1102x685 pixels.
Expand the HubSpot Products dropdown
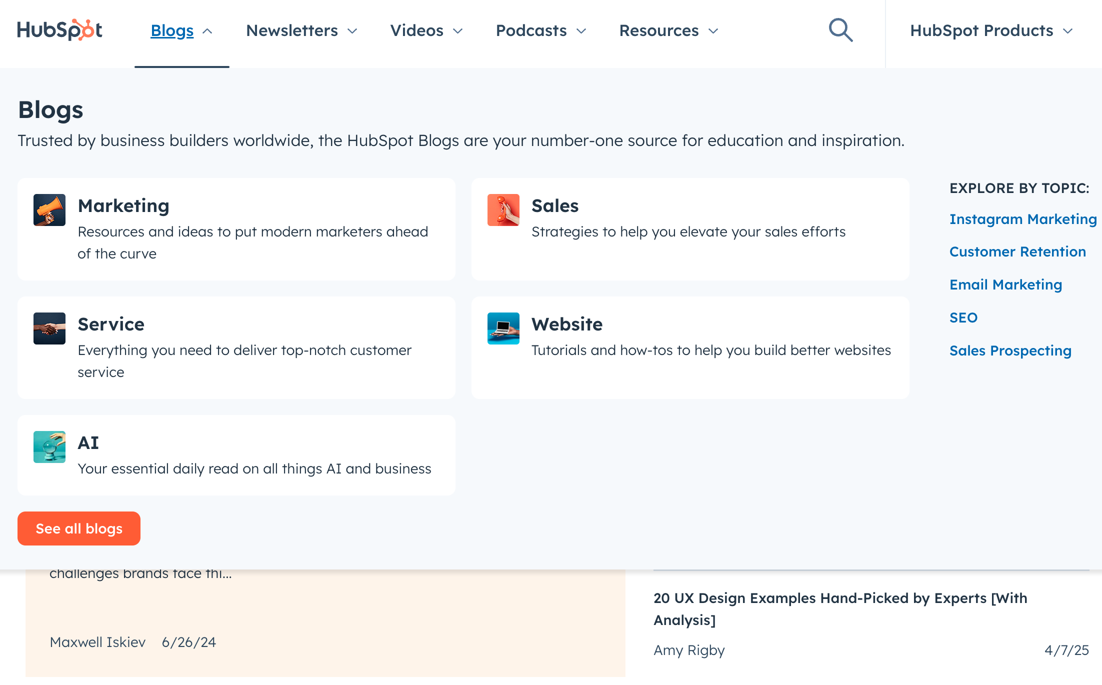[x=991, y=31]
